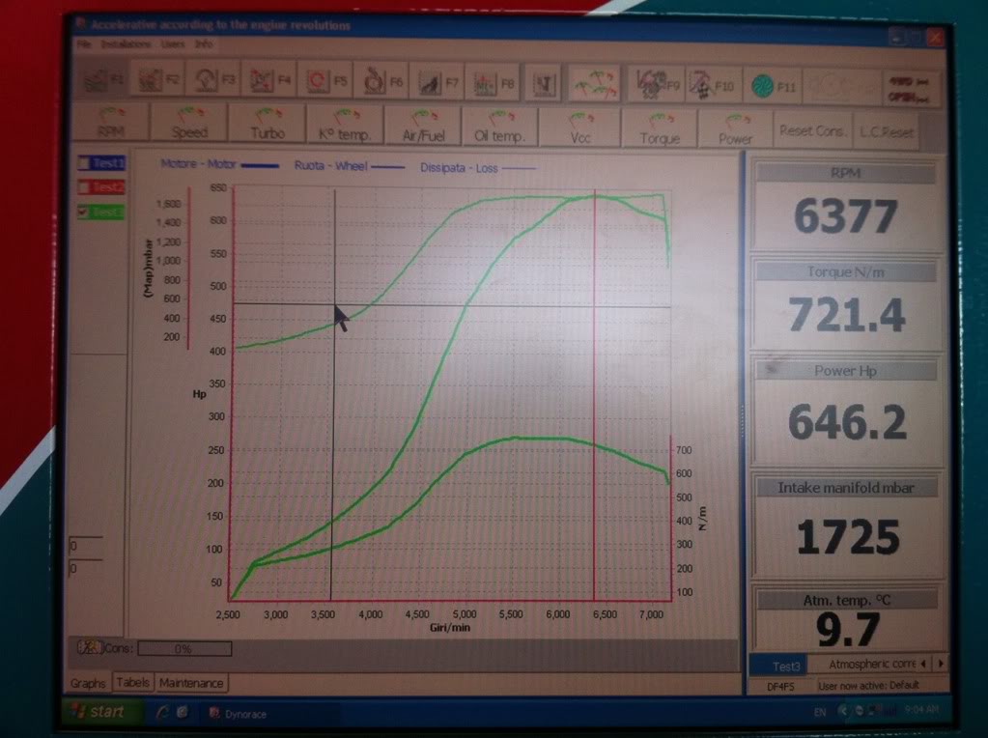Click the F3 gauge toolbar icon
The width and height of the screenshot is (988, 738).
click(x=214, y=83)
